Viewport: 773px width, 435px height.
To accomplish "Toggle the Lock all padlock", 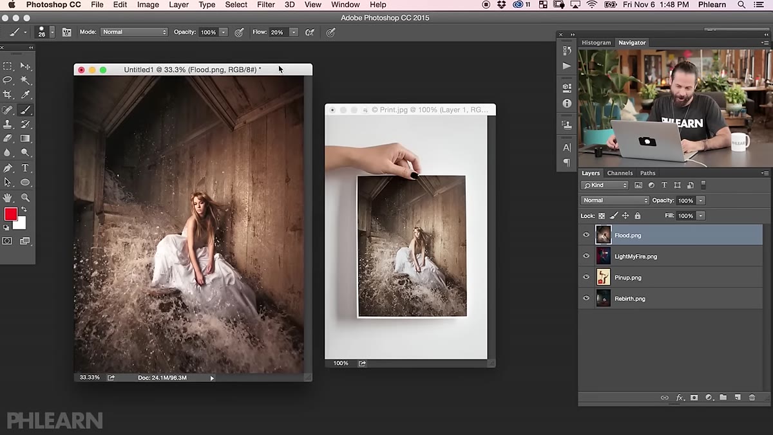I will [638, 216].
